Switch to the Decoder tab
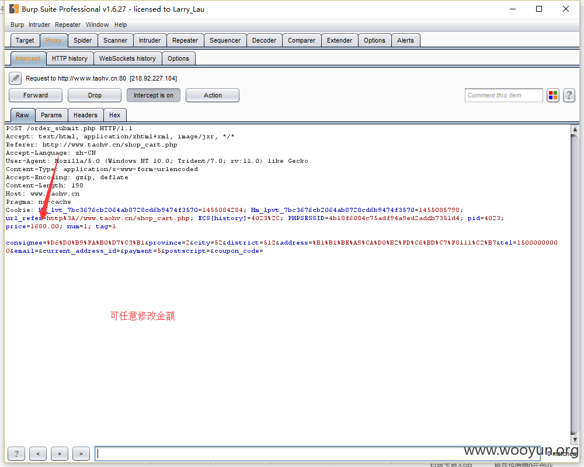This screenshot has width=584, height=467. pyautogui.click(x=265, y=40)
